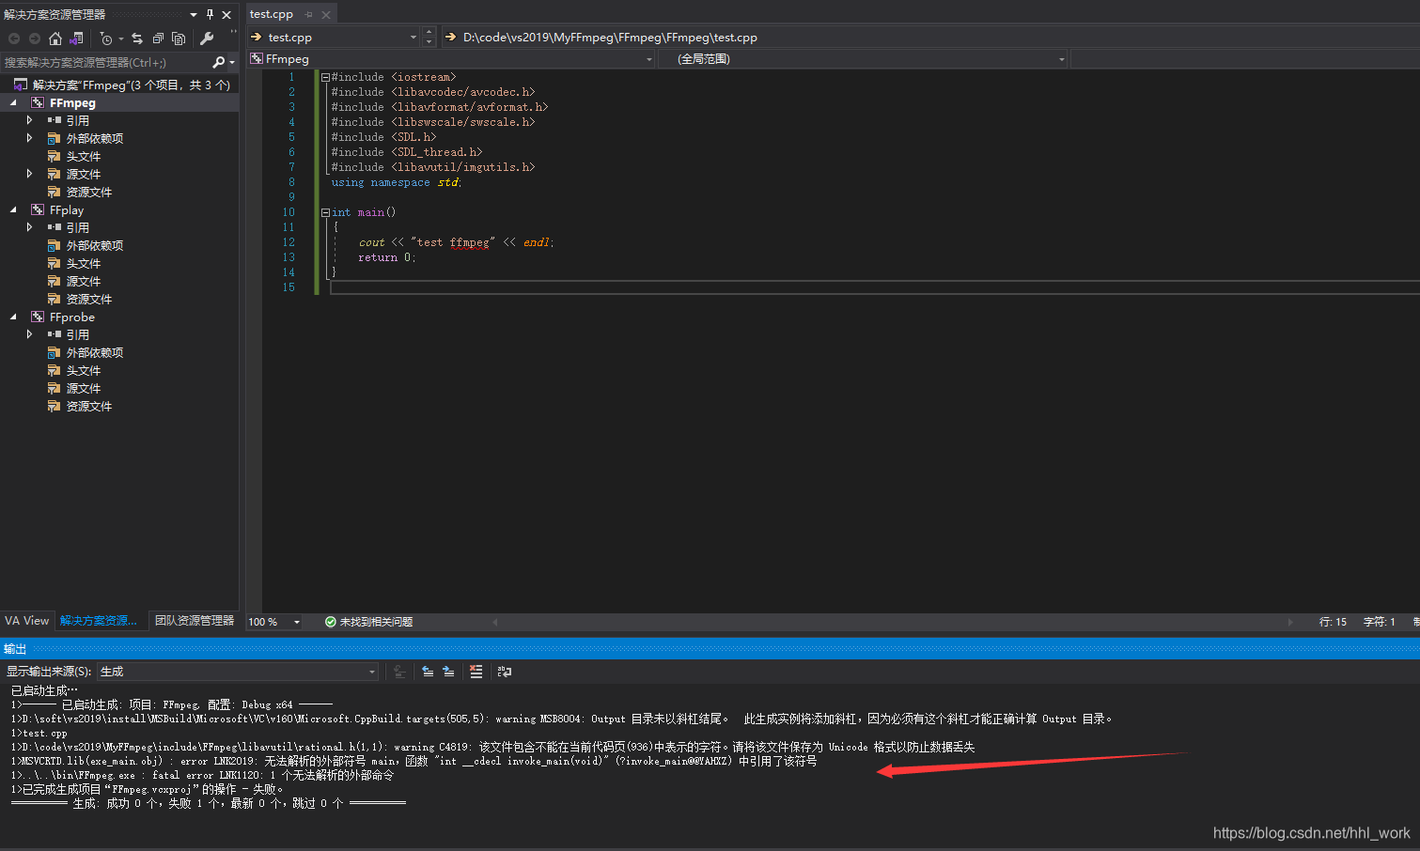Open the global scope (全局范围) dropdown

(1062, 59)
